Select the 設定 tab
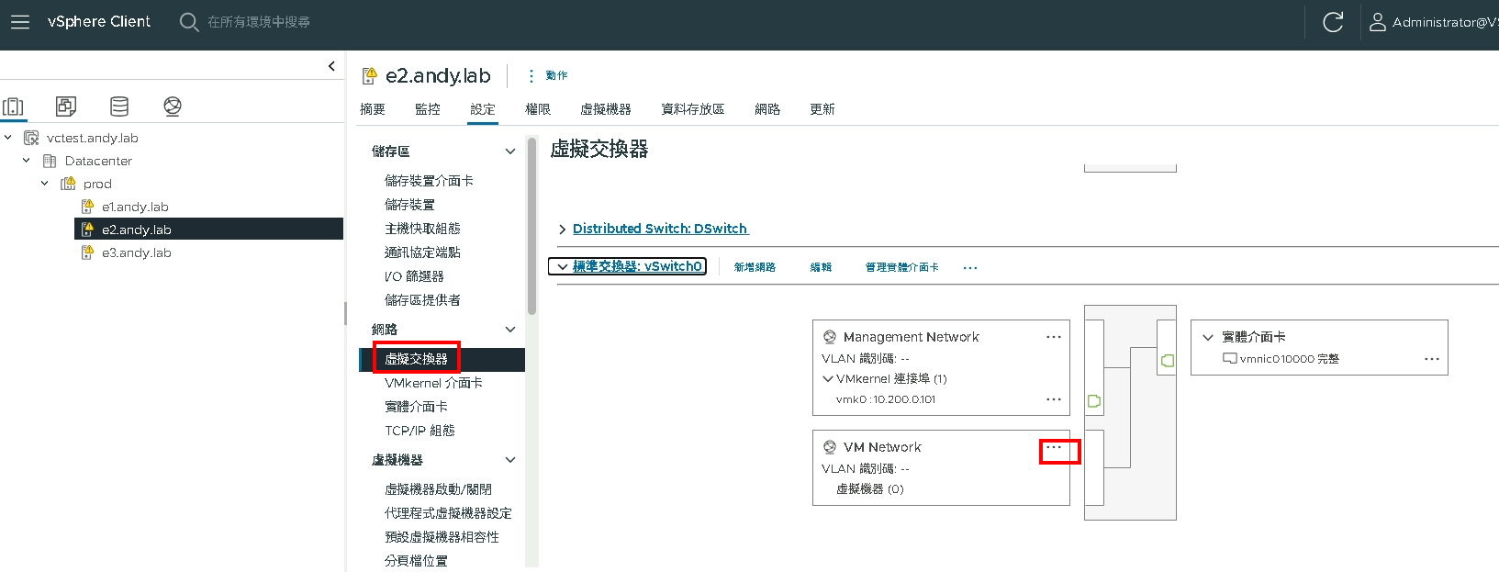The height and width of the screenshot is (572, 1499). [483, 109]
